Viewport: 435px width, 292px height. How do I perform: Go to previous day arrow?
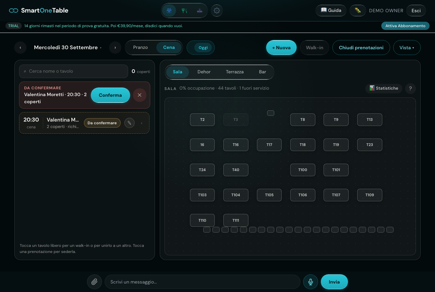click(20, 48)
